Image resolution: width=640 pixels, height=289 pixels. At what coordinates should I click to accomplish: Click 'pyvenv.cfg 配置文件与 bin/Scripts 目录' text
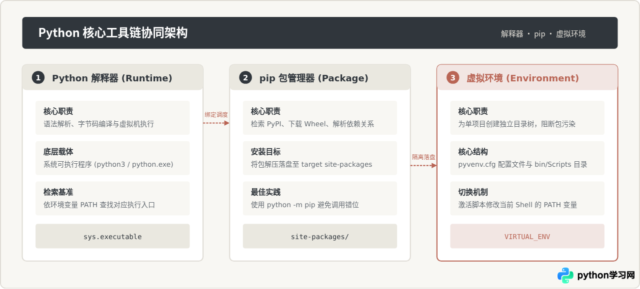coord(523,164)
